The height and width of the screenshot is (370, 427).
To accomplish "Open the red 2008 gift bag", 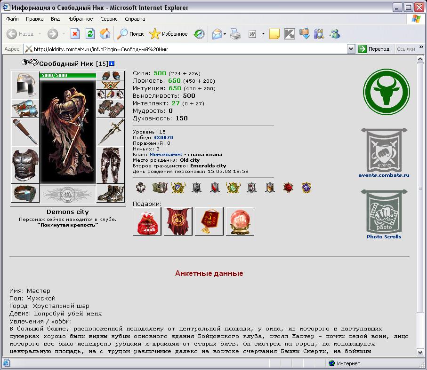I will [x=147, y=221].
